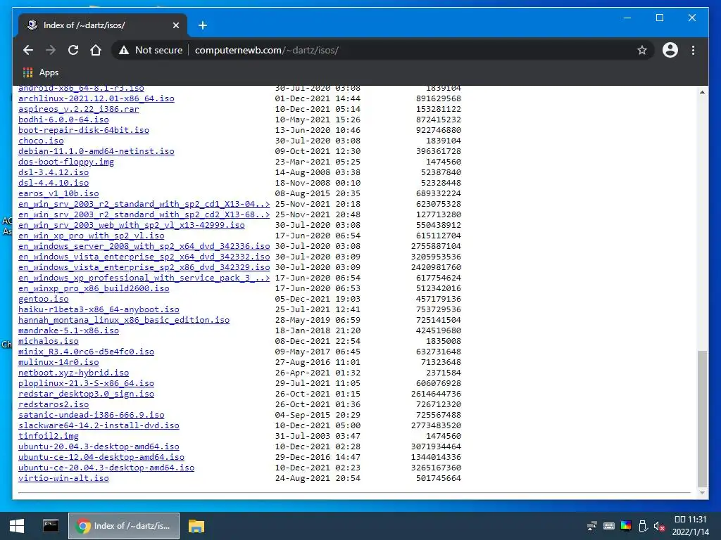Reload the current page
Image resolution: width=721 pixels, height=540 pixels.
(73, 50)
